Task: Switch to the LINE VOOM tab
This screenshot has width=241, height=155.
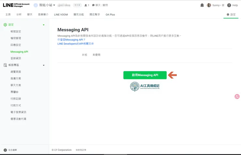Action: point(61,15)
